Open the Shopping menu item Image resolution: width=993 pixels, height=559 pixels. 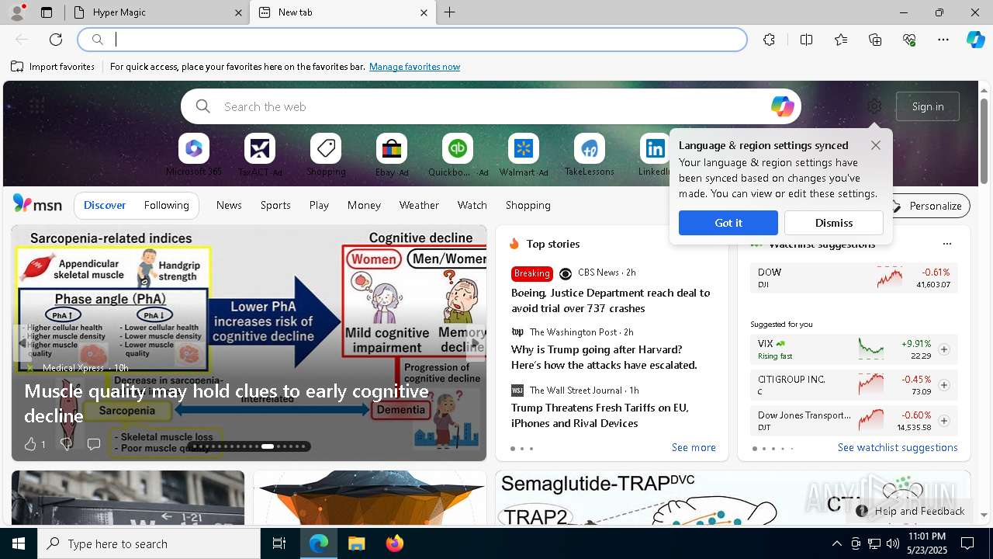coord(528,205)
